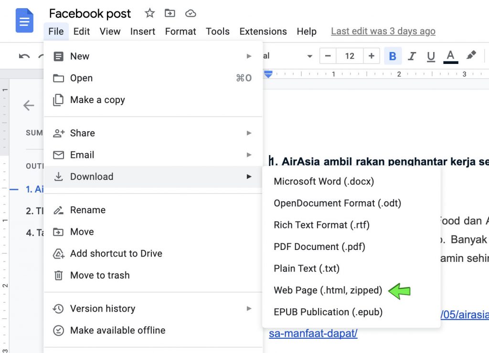Image resolution: width=489 pixels, height=353 pixels.
Task: Click the Google Docs home icon
Action: click(x=24, y=21)
